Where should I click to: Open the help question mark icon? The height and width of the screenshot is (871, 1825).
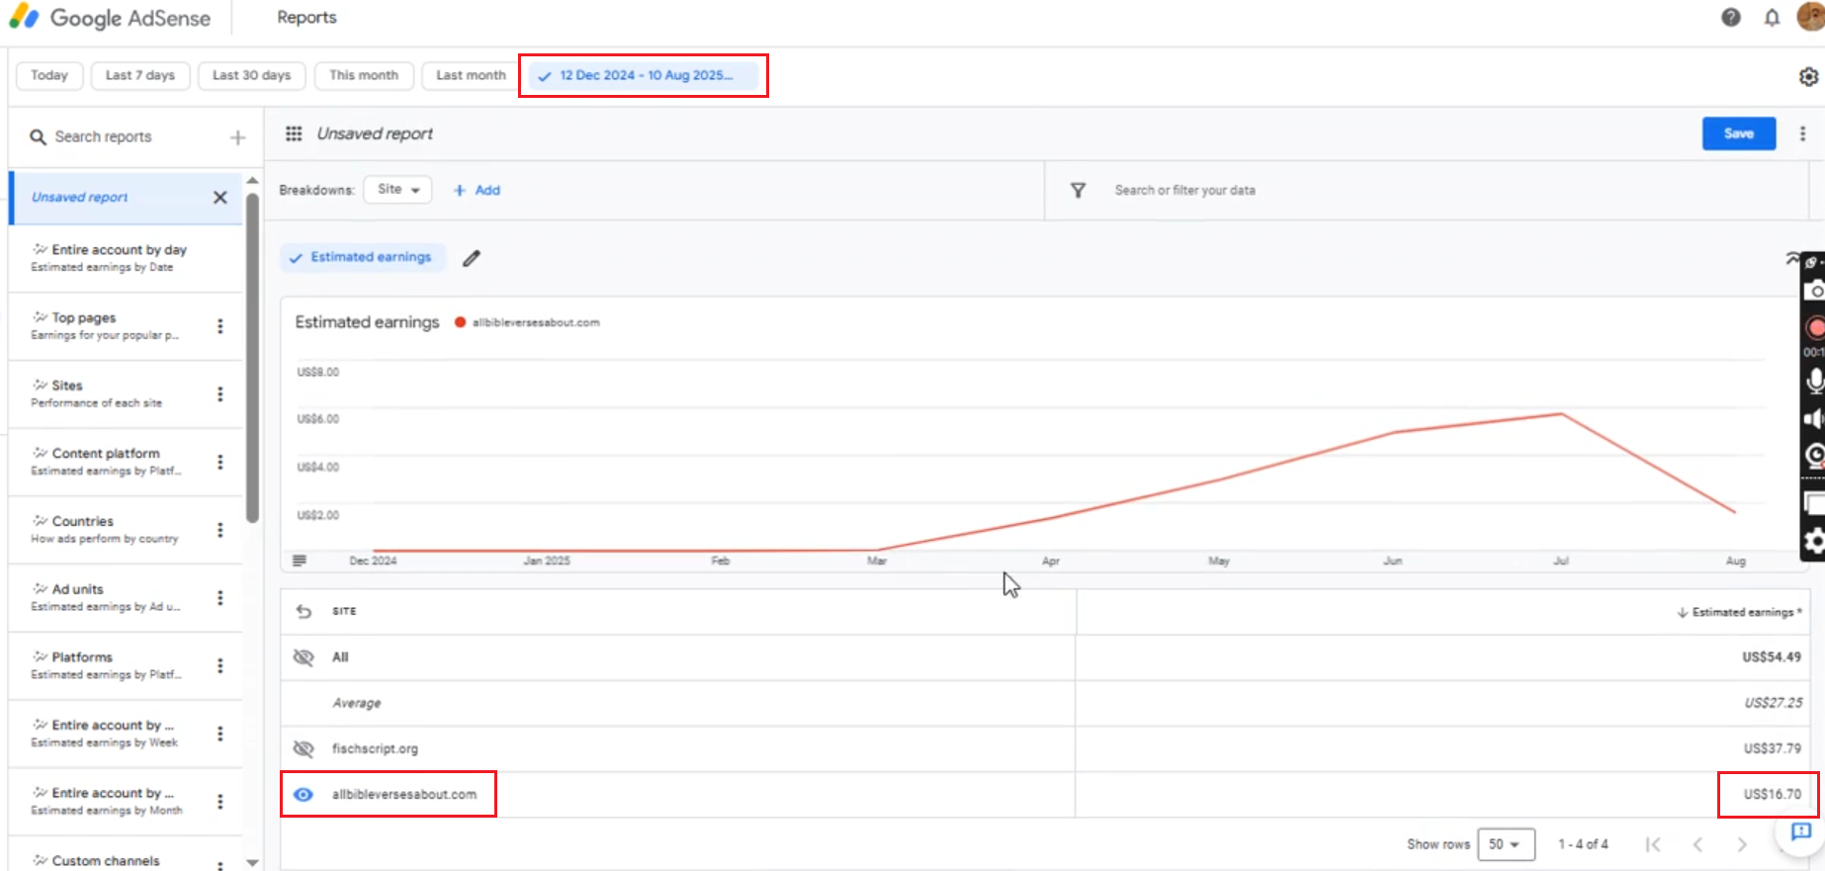(1731, 18)
